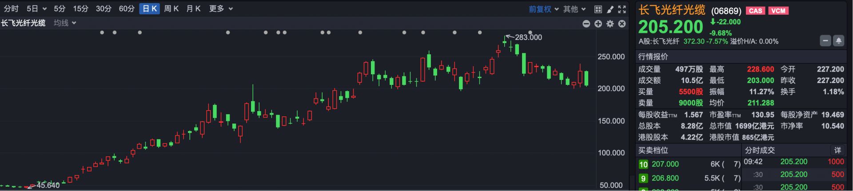Select order book price 207.000
The image size is (853, 191).
tap(665, 164)
